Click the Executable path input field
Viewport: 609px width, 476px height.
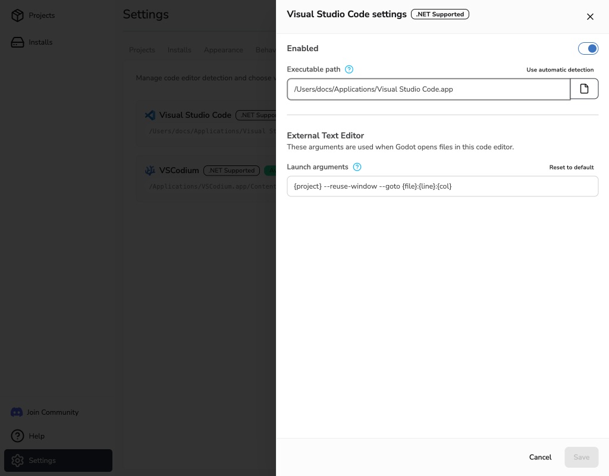[428, 89]
